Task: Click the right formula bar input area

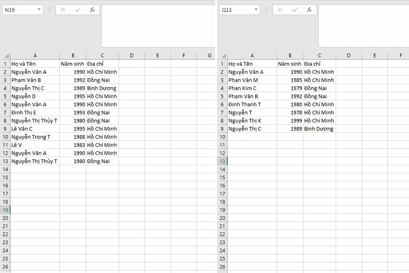Action: [x=363, y=26]
